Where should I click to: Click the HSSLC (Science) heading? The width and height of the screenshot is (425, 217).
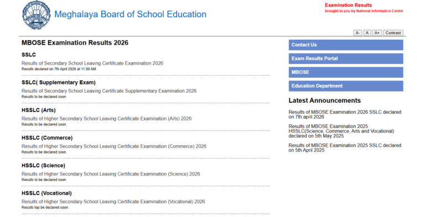click(43, 166)
